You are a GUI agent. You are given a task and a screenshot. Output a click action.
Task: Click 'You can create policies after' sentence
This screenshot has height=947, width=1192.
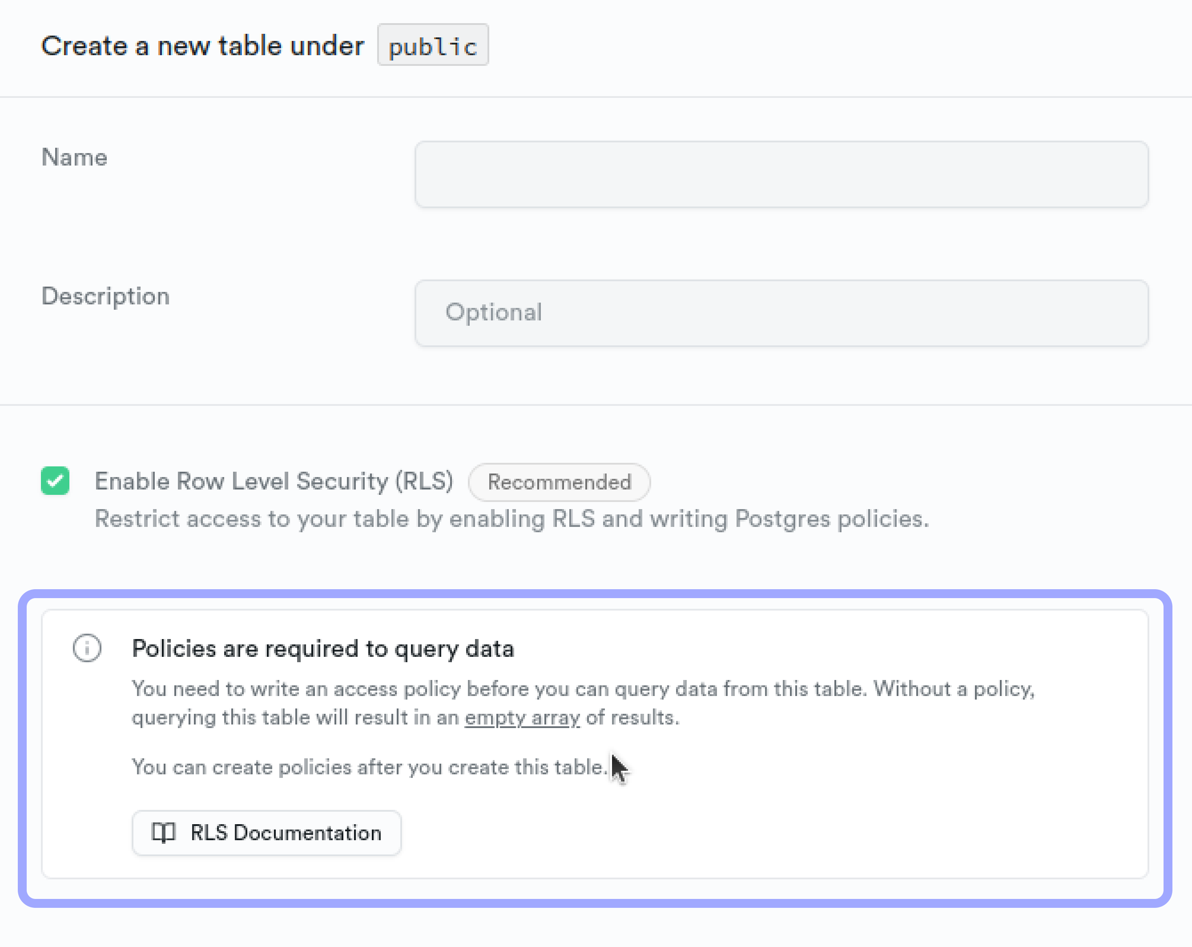coord(369,767)
